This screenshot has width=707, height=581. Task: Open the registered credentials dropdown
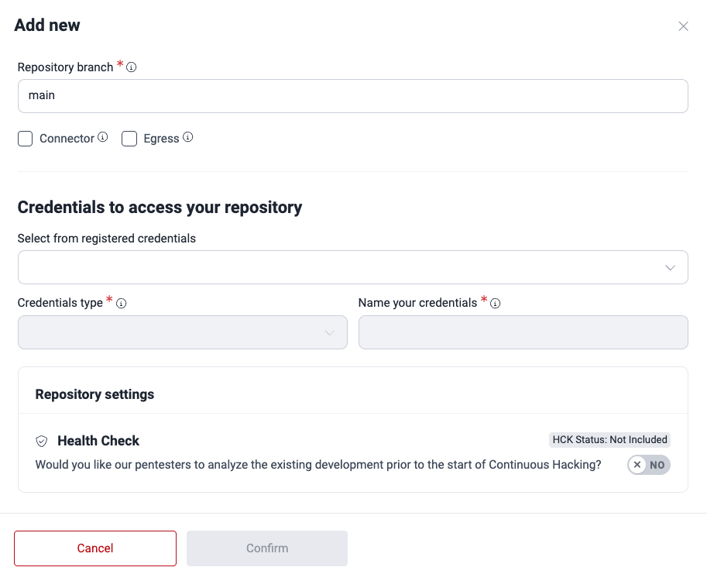click(353, 266)
